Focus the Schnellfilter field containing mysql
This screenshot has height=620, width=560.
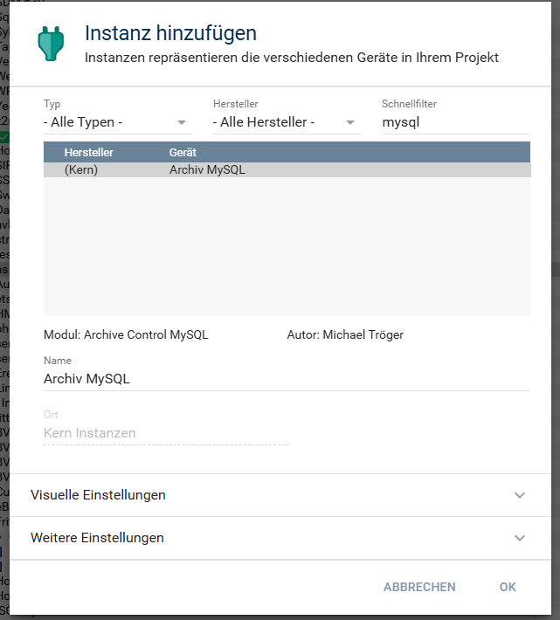(x=454, y=122)
